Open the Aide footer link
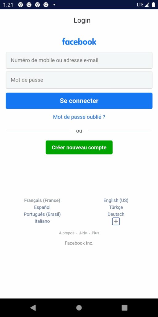158x317 pixels. (83, 233)
